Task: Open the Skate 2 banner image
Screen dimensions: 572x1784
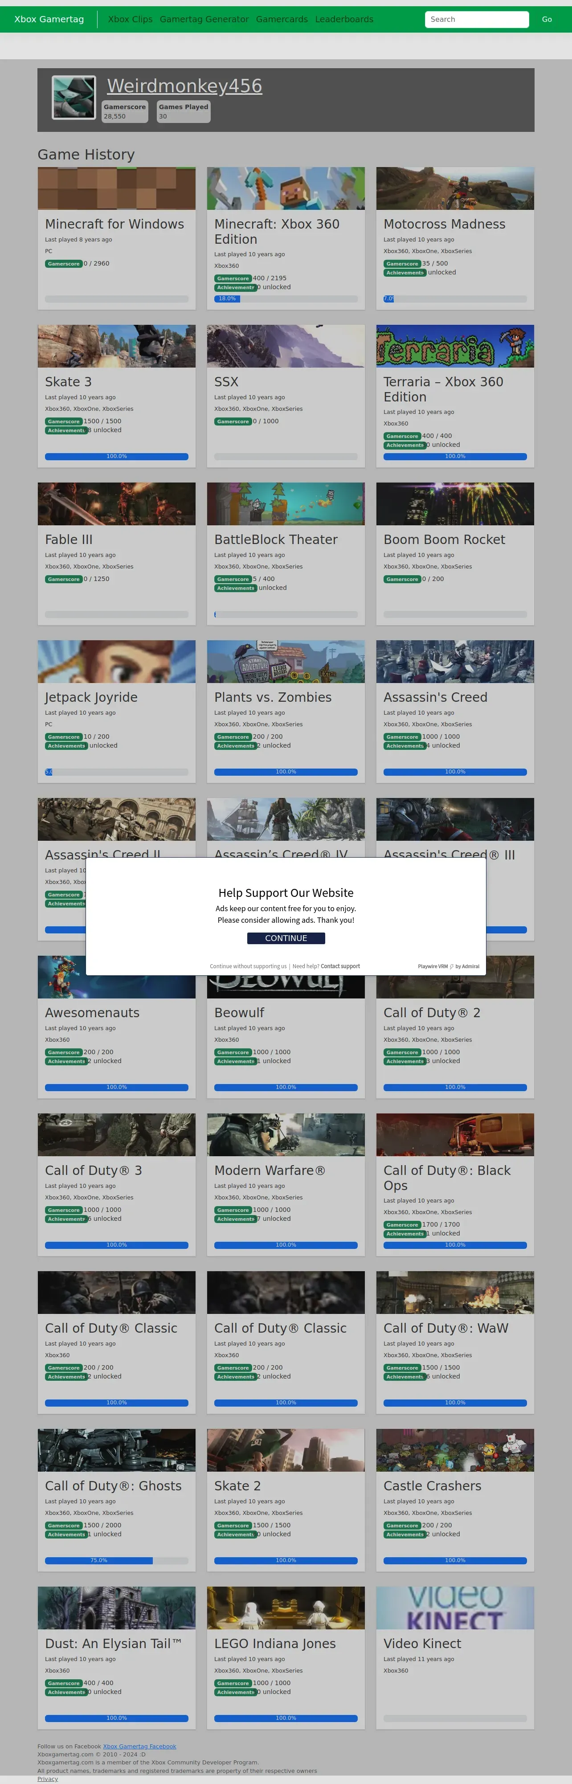Action: tap(286, 1451)
